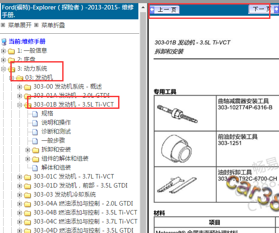Viewport: 279px width, 233px height.
Task: Click the computer icon beside 当前:维修手册
Action: pyautogui.click(x=4, y=42)
